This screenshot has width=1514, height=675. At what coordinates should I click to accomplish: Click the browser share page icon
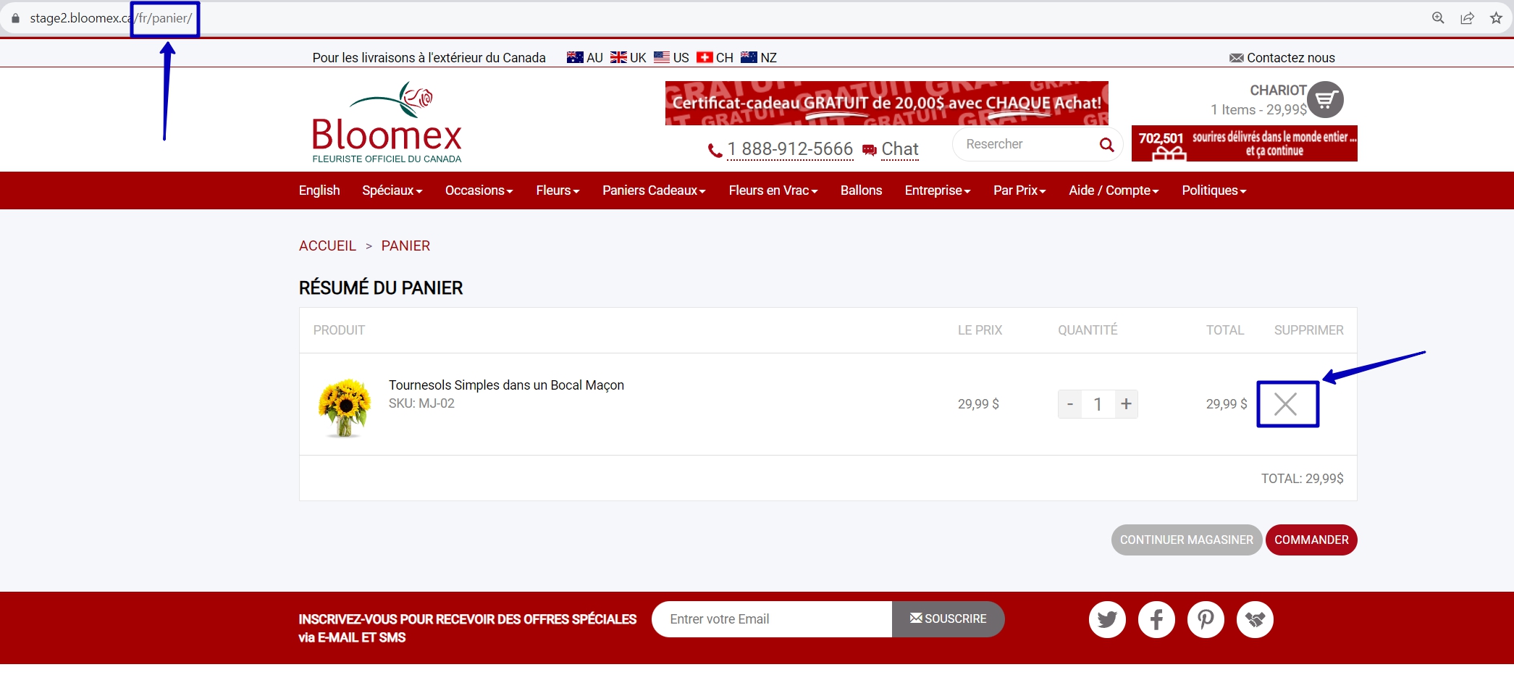1467,18
